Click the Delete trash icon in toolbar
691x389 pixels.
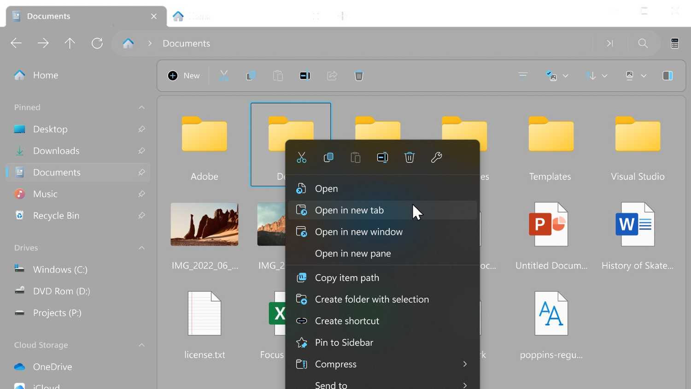pos(359,76)
